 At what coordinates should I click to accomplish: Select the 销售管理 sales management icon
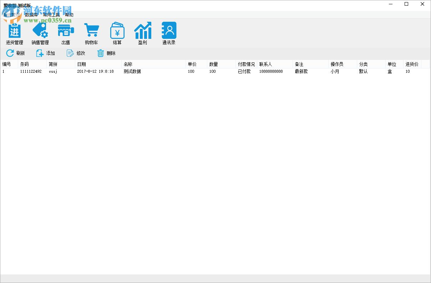40,33
